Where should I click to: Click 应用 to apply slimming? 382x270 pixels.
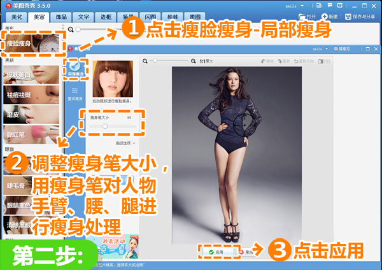[x=216, y=252]
